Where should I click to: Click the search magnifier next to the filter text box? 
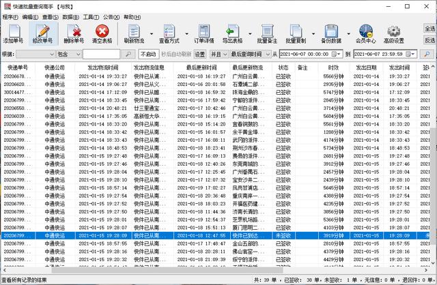128,54
